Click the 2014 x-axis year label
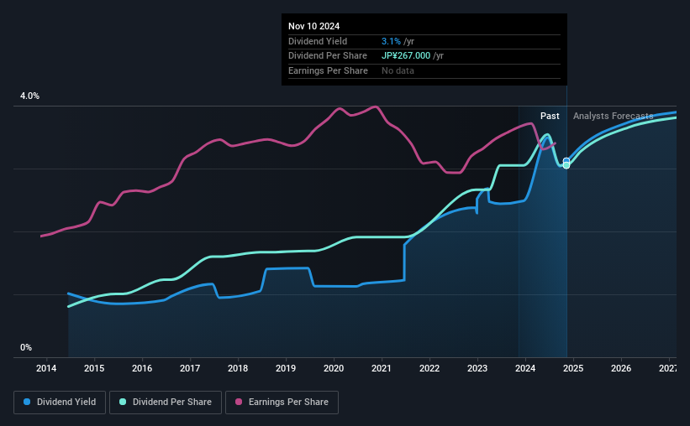 coord(46,368)
